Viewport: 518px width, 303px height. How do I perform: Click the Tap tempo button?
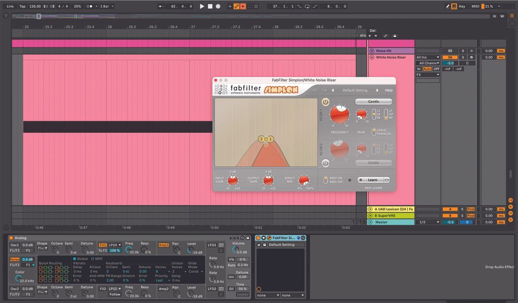coord(22,6)
